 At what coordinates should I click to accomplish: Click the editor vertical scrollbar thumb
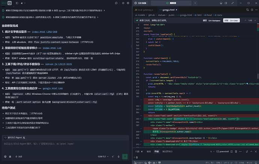coord(258,76)
